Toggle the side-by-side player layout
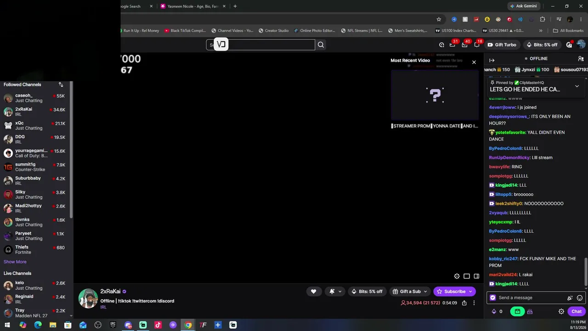Image resolution: width=588 pixels, height=331 pixels. click(476, 276)
